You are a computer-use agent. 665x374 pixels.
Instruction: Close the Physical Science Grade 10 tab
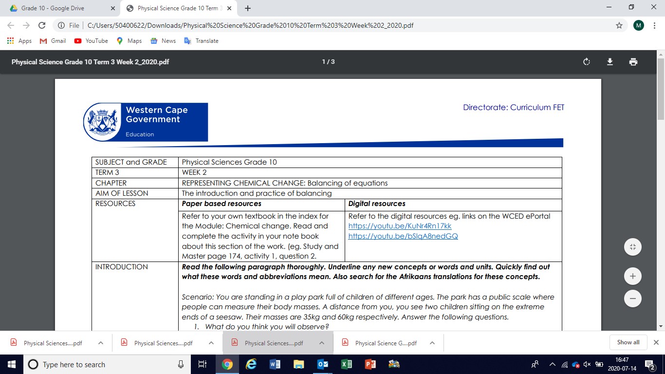coord(229,8)
